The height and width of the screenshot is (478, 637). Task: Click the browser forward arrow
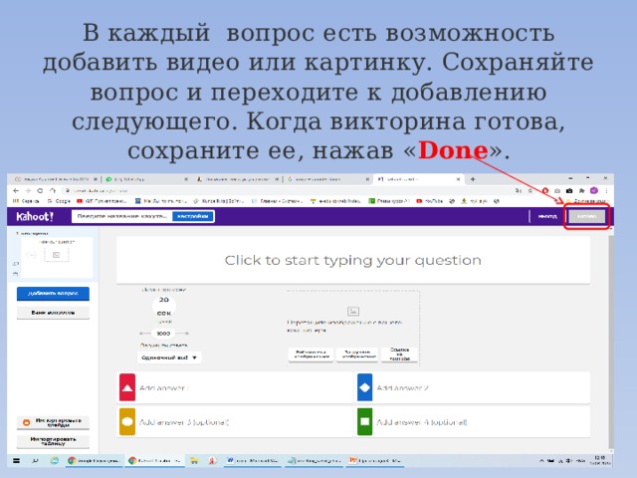pyautogui.click(x=28, y=190)
